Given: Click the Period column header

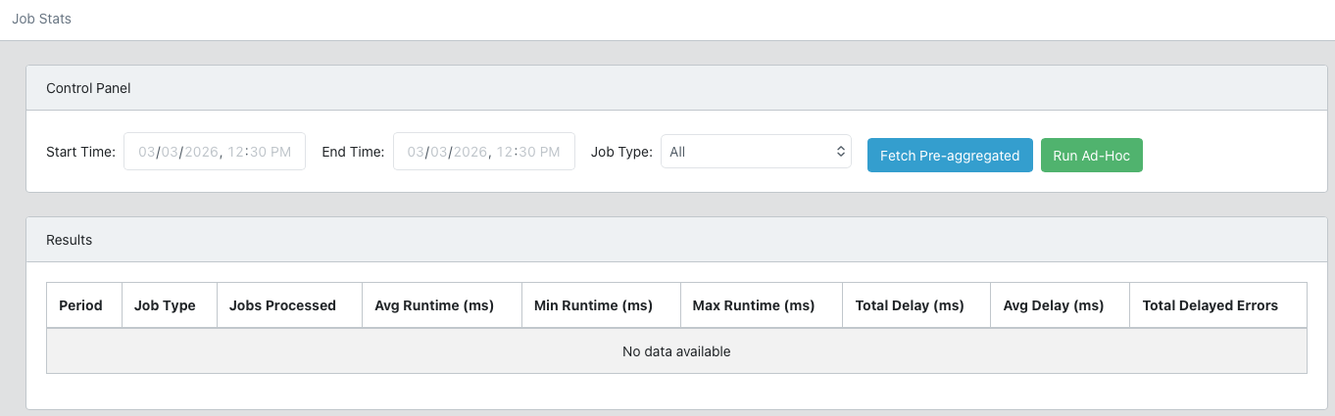Looking at the screenshot, I should (81, 305).
